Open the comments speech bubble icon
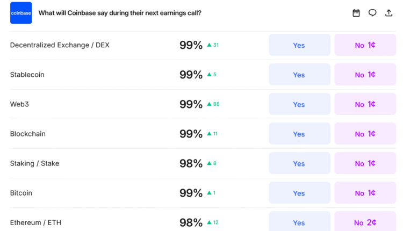This screenshot has height=231, width=403. (x=372, y=13)
